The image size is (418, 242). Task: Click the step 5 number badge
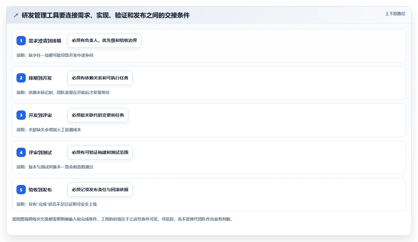[x=21, y=190]
